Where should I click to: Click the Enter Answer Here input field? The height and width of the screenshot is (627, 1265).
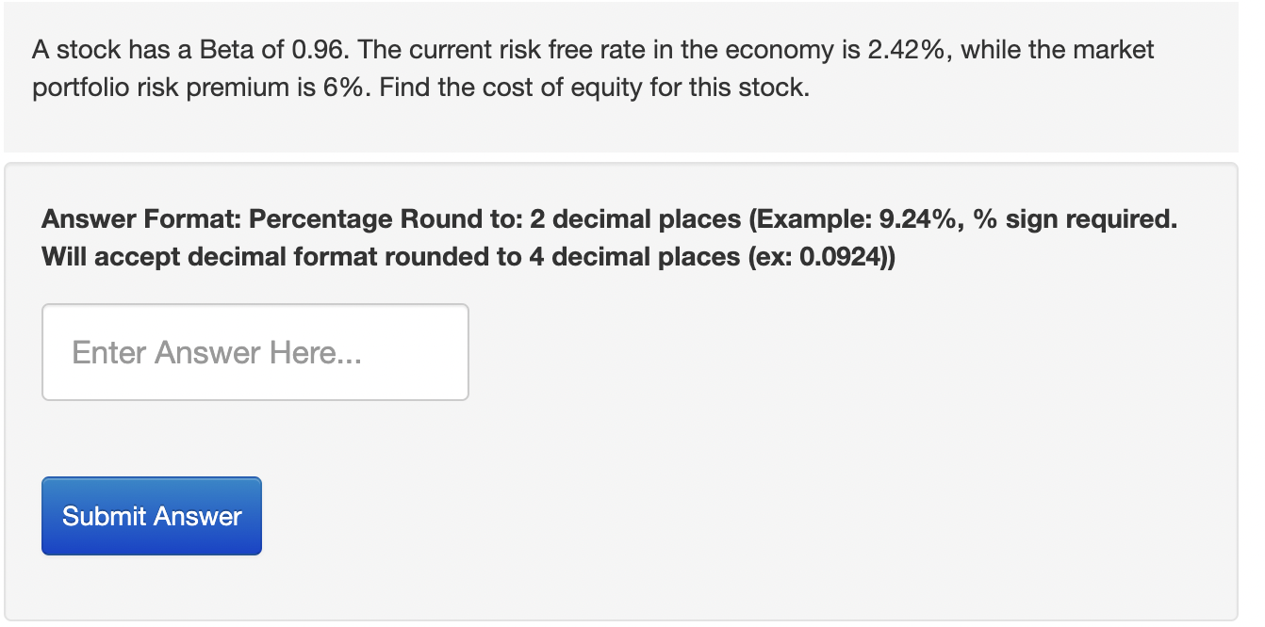point(255,352)
